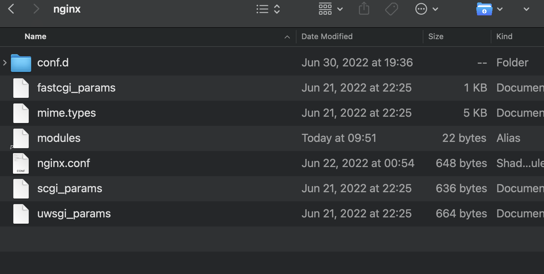Sort by Kind column header
Image resolution: width=544 pixels, height=274 pixels.
click(x=504, y=37)
